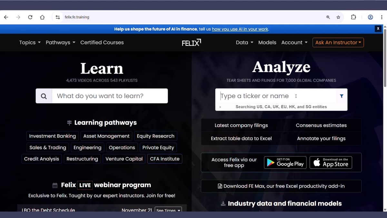
Task: Open Consensus estimates
Action: point(321,125)
